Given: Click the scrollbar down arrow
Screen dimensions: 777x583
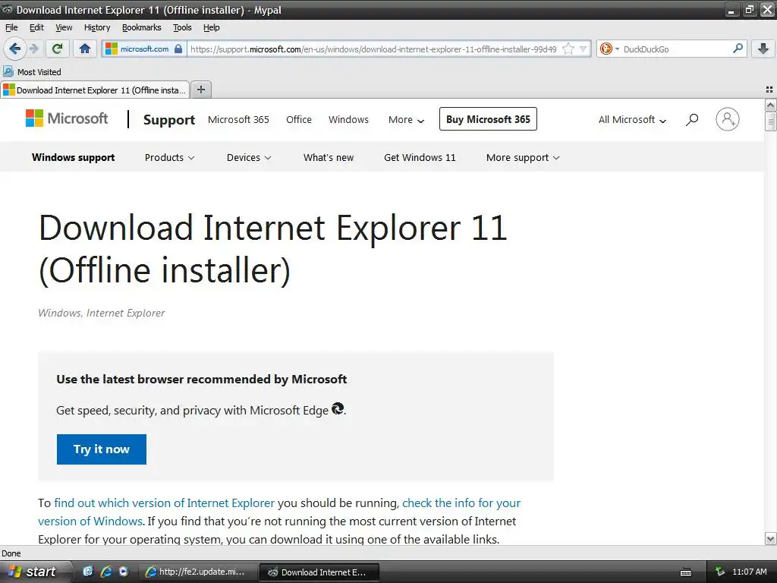Looking at the screenshot, I should click(x=770, y=539).
